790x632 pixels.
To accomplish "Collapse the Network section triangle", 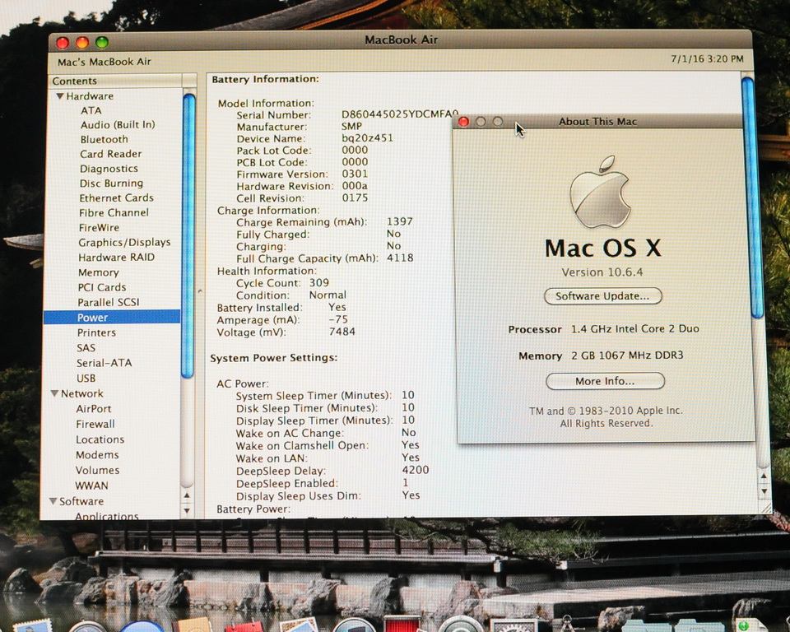I will 54,393.
